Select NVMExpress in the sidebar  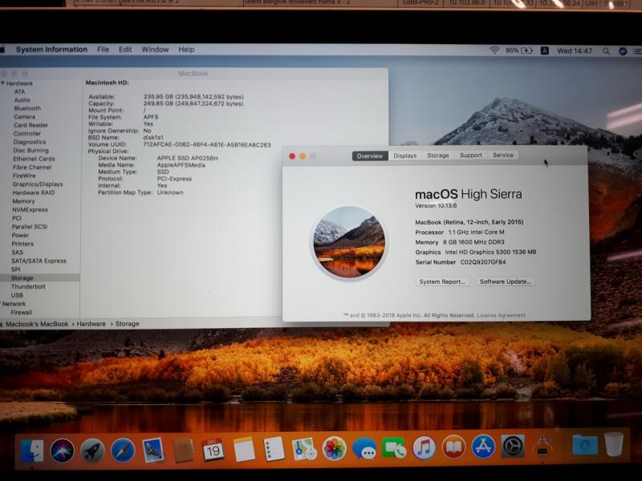(x=30, y=209)
